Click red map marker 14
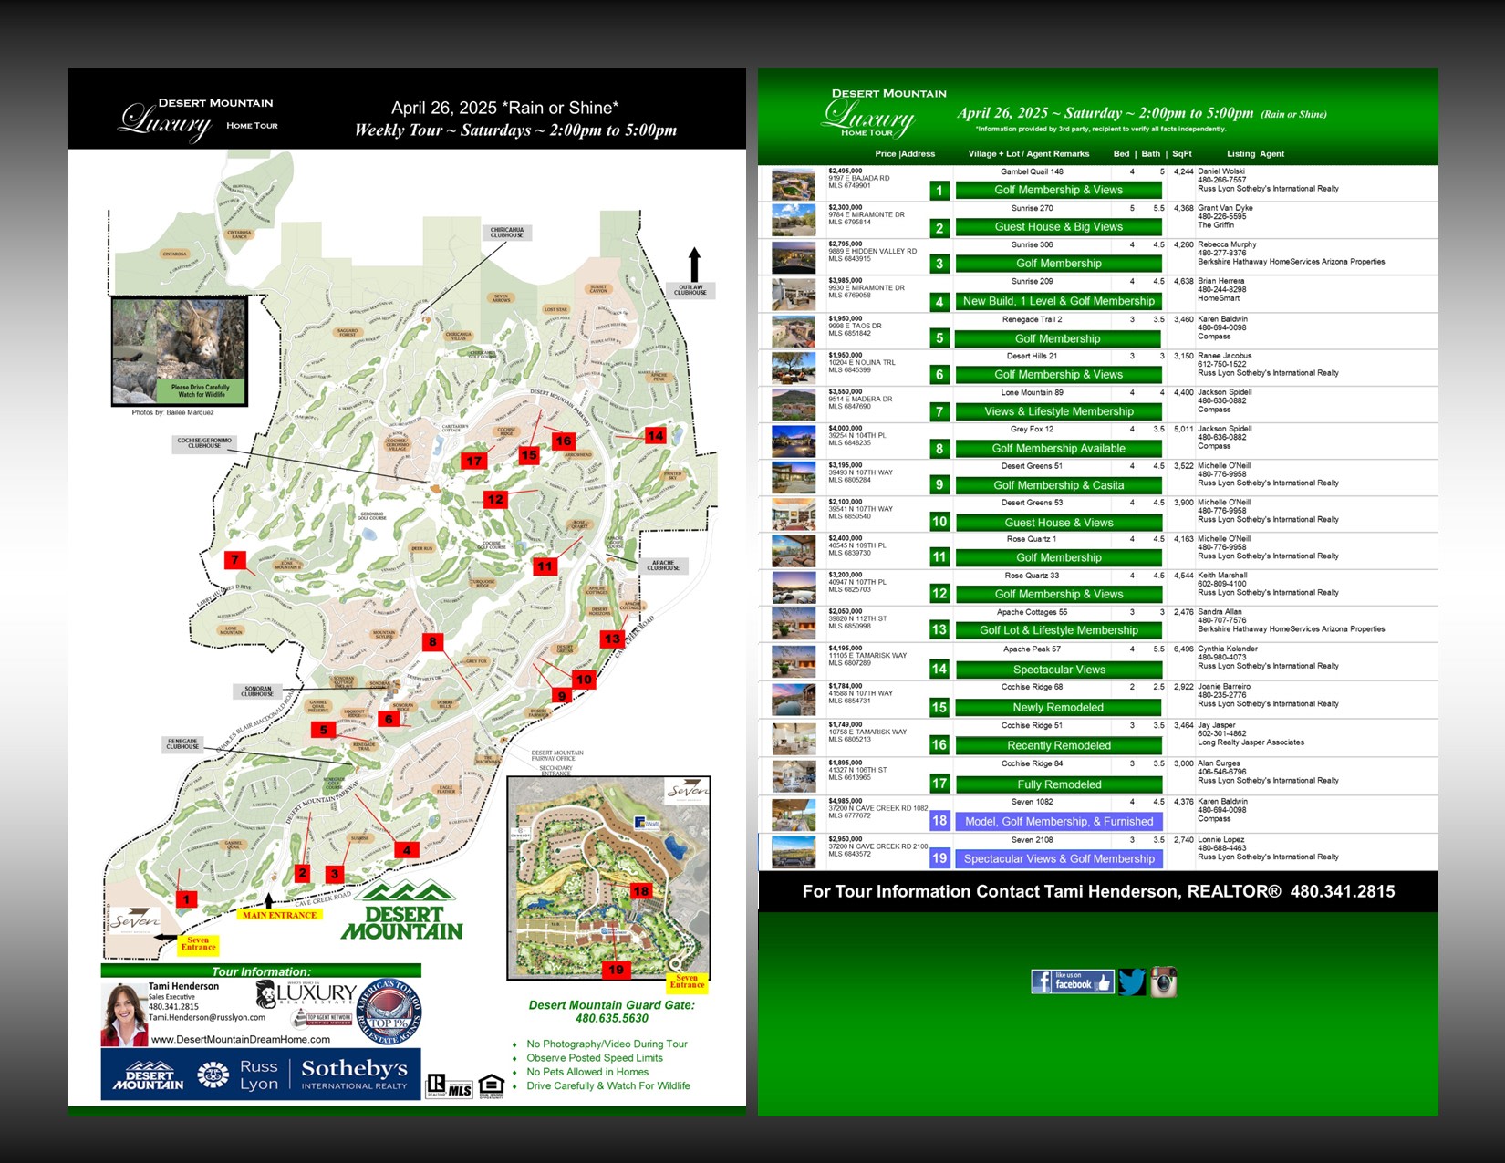 point(655,436)
